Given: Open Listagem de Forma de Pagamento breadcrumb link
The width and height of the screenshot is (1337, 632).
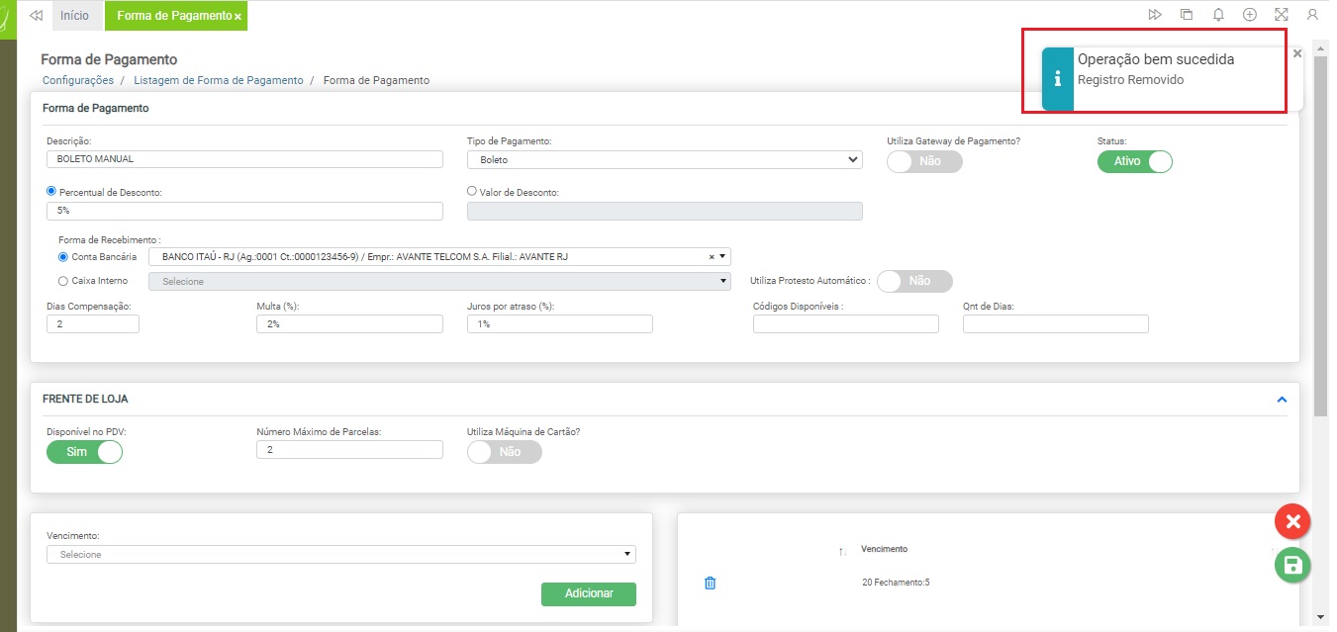Looking at the screenshot, I should click(218, 80).
